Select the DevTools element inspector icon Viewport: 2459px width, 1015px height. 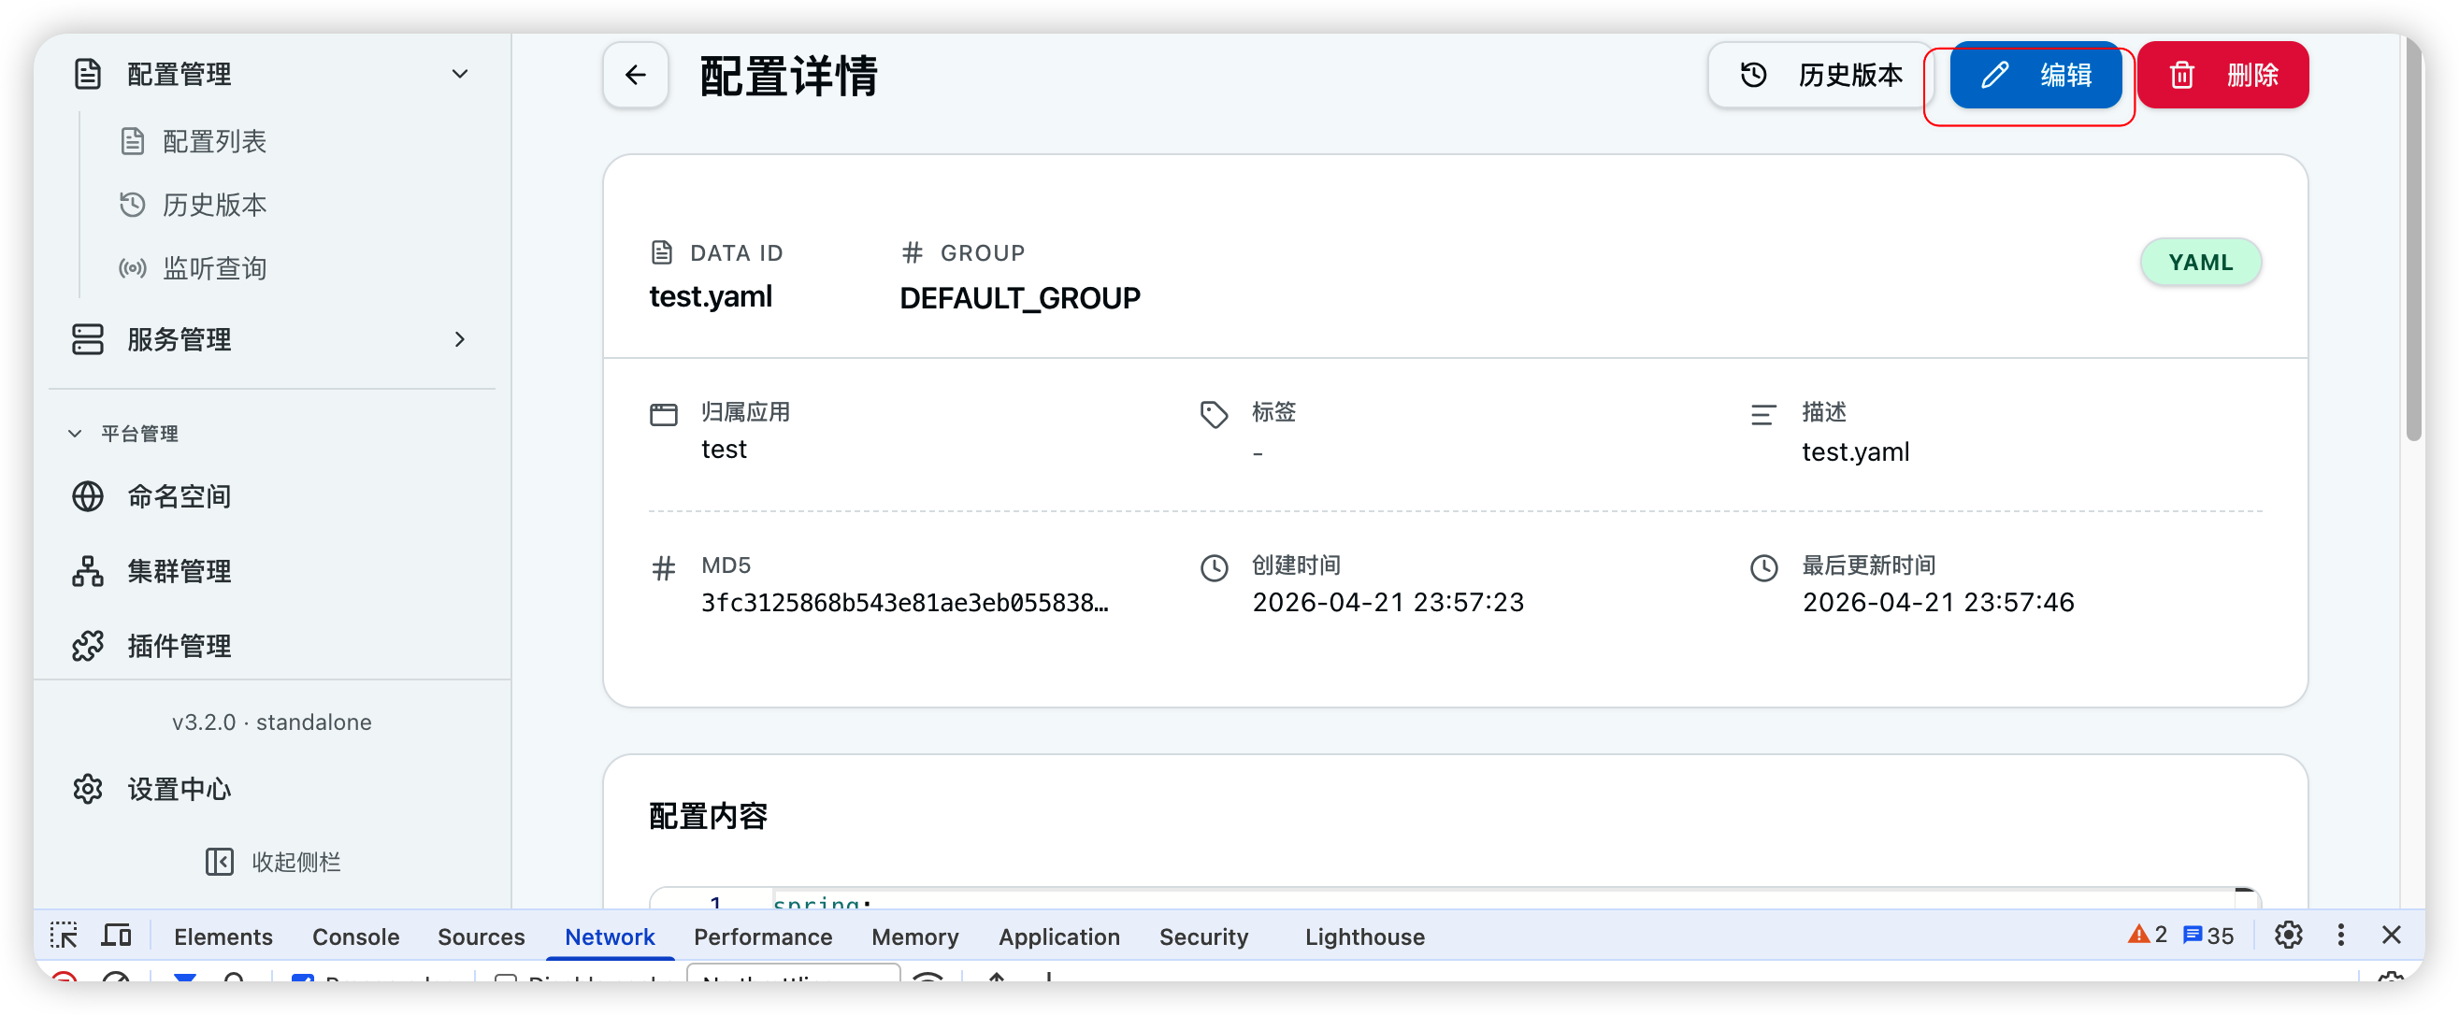tap(64, 936)
